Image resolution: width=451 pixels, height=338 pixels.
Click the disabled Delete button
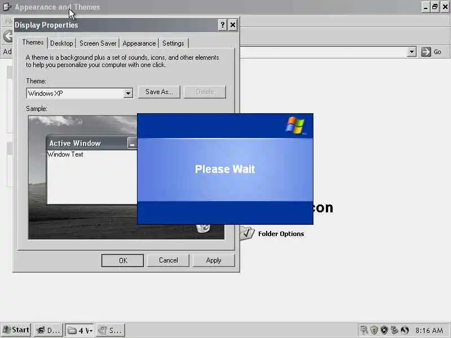tap(205, 92)
